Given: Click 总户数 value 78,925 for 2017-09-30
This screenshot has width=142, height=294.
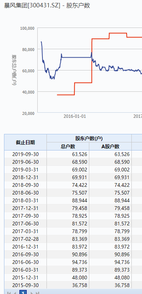Looking at the screenshot, I should point(79,216).
